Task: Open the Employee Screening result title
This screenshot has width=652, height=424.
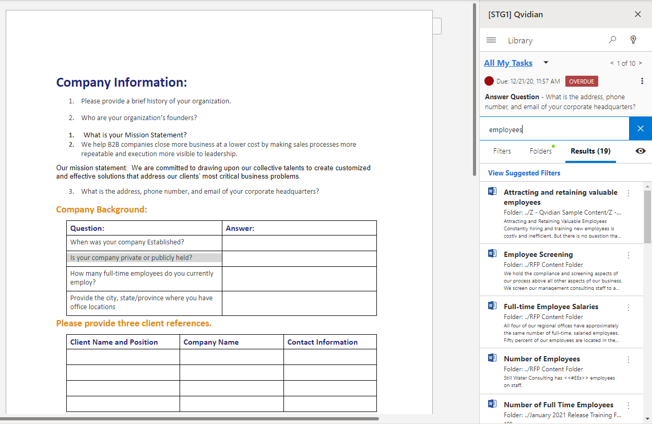Action: (538, 254)
